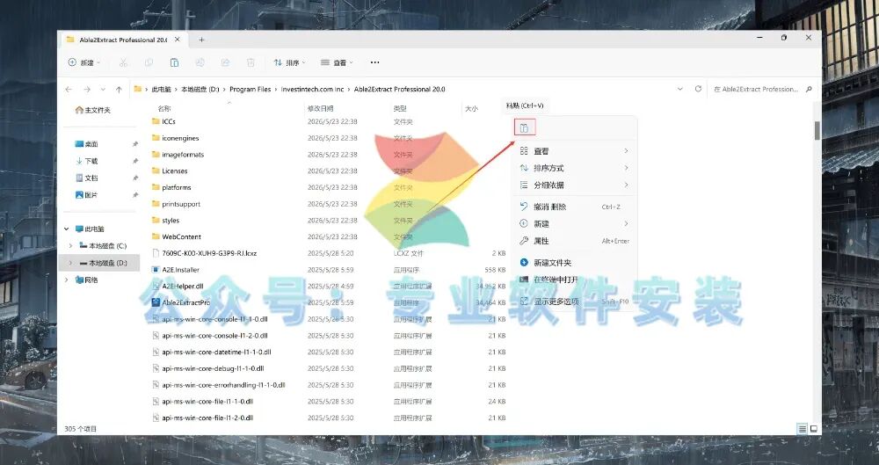Collapse the This PC (此电脑) tree node

[x=67, y=229]
